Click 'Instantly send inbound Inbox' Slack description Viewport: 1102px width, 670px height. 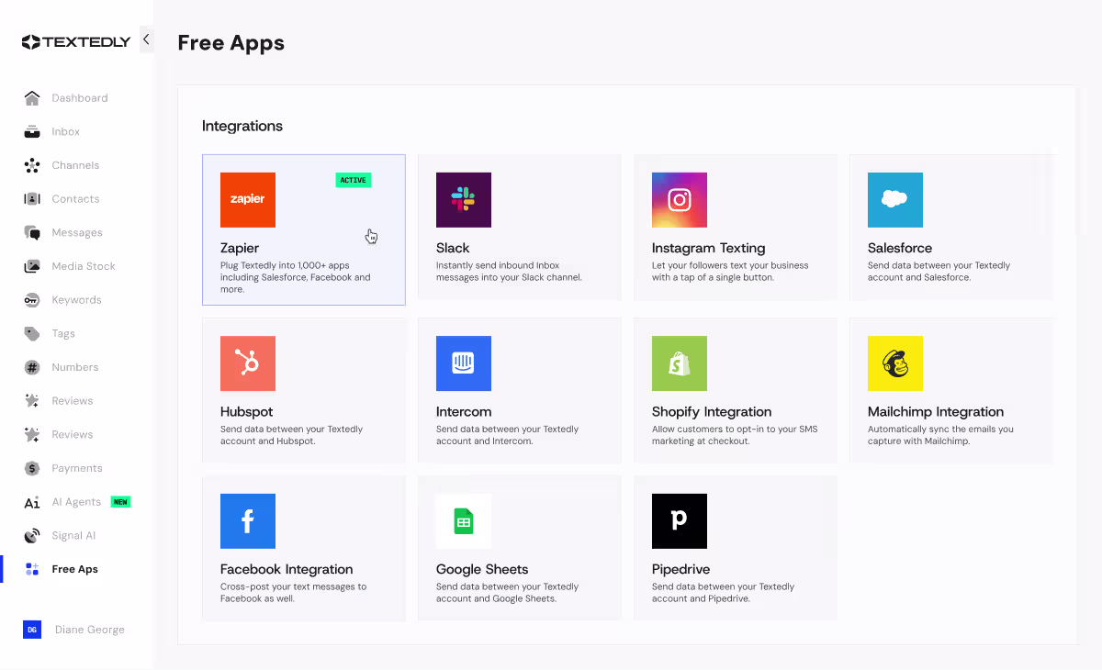pyautogui.click(x=510, y=272)
